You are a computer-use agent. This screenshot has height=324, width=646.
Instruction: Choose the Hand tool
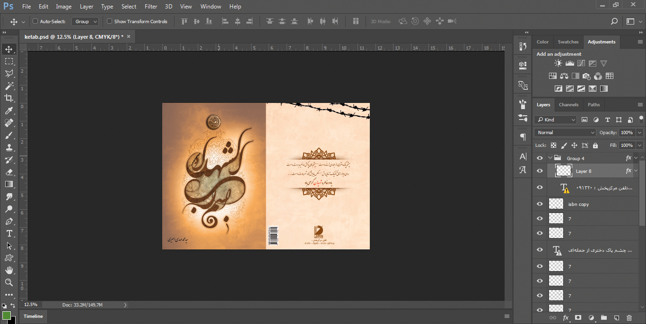point(9,270)
